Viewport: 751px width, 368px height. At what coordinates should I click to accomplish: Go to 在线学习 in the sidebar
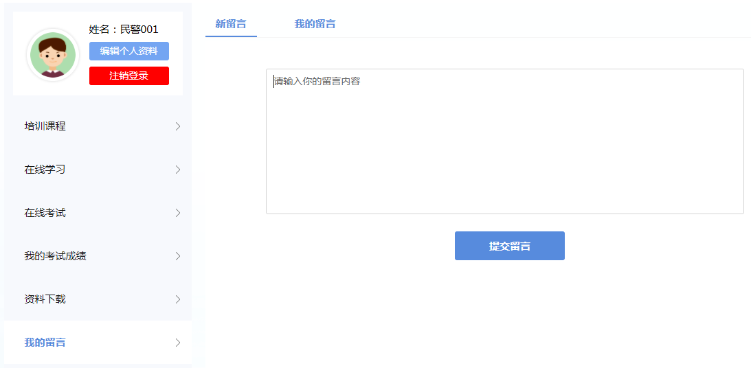click(x=45, y=170)
